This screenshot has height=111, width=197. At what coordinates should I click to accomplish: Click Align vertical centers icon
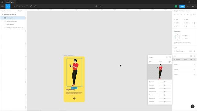click(188, 14)
